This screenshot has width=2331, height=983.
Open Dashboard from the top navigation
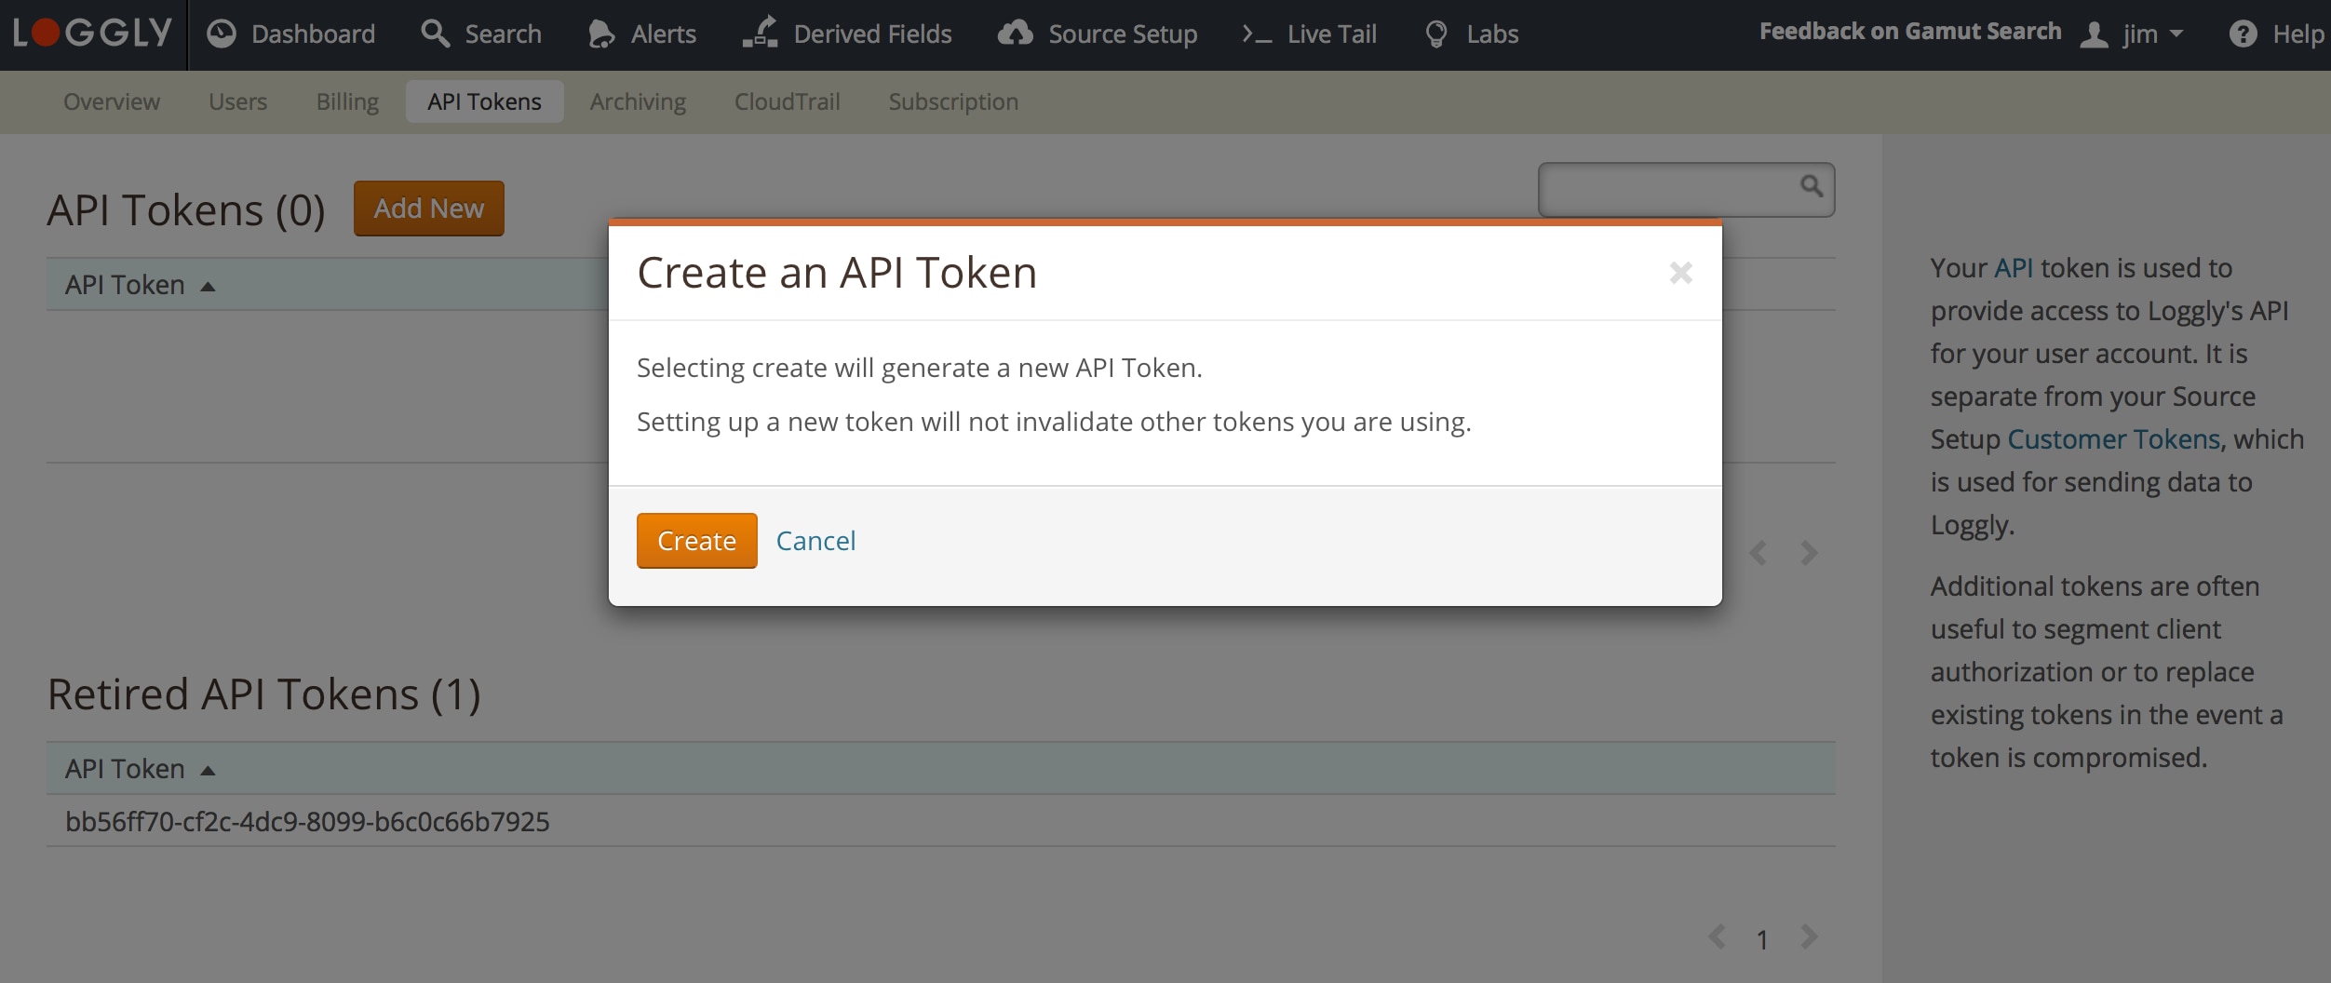tap(291, 34)
